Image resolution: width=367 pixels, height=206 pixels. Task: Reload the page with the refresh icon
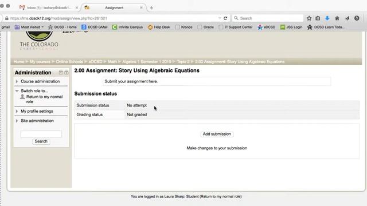pyautogui.click(x=225, y=18)
